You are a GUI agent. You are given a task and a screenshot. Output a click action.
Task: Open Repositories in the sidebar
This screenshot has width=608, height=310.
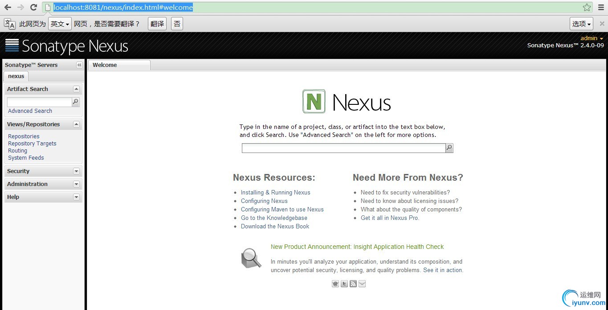24,136
